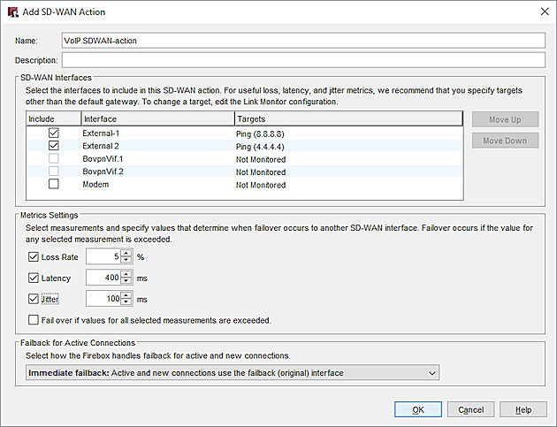Image resolution: width=557 pixels, height=427 pixels.
Task: Check the Modem interface include checkbox
Action: [x=53, y=185]
